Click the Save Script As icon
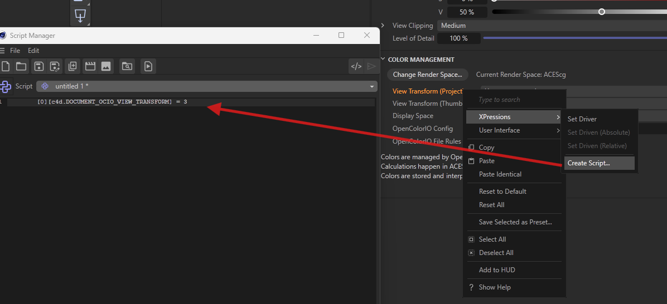The height and width of the screenshot is (304, 667). point(55,66)
